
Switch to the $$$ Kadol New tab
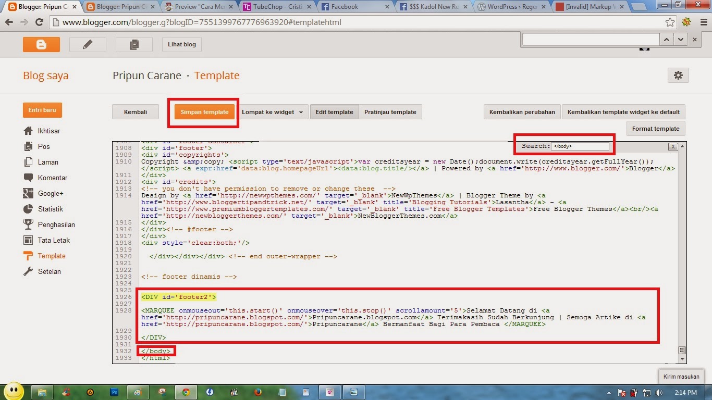[433, 7]
